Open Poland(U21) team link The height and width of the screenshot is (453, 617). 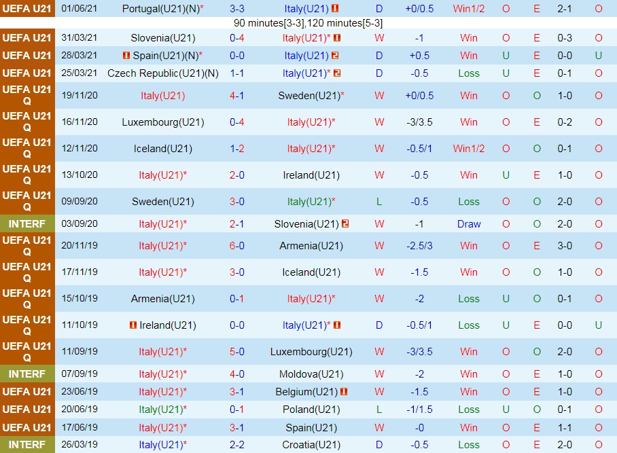tap(311, 410)
